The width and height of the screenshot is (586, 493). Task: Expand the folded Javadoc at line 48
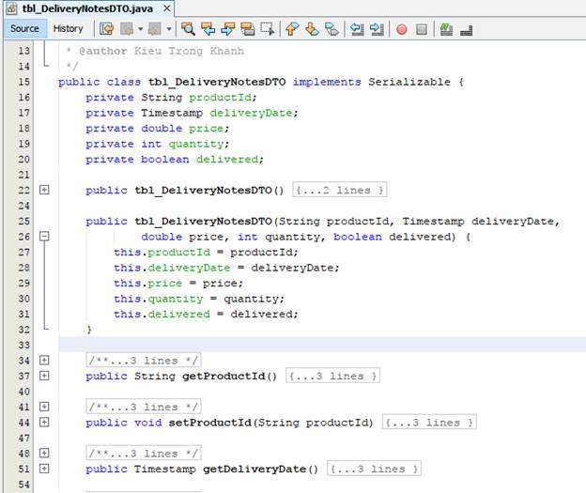[44, 453]
